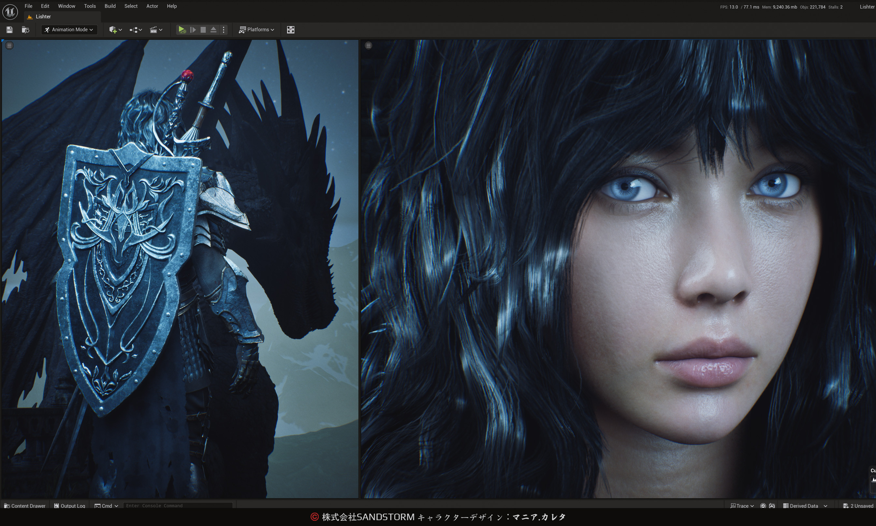Select the Lishter level tab
Screen dimensions: 876x526
(43, 17)
